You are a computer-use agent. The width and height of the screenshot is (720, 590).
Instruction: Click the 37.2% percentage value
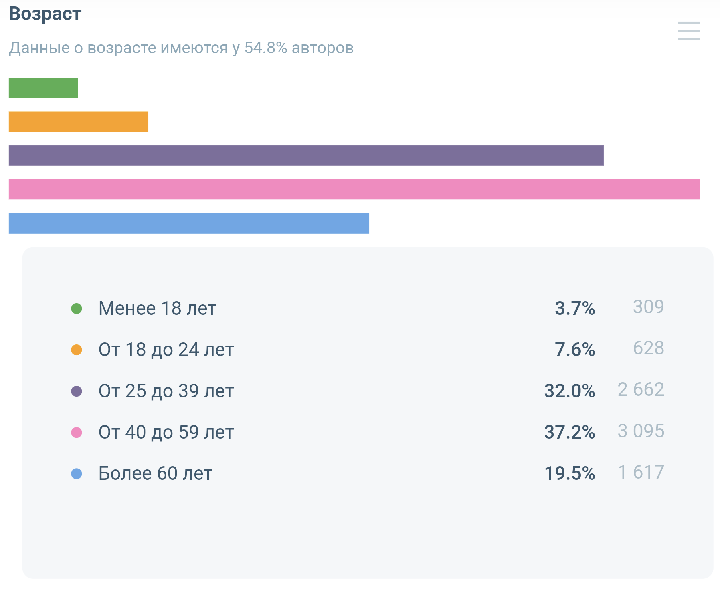point(569,433)
